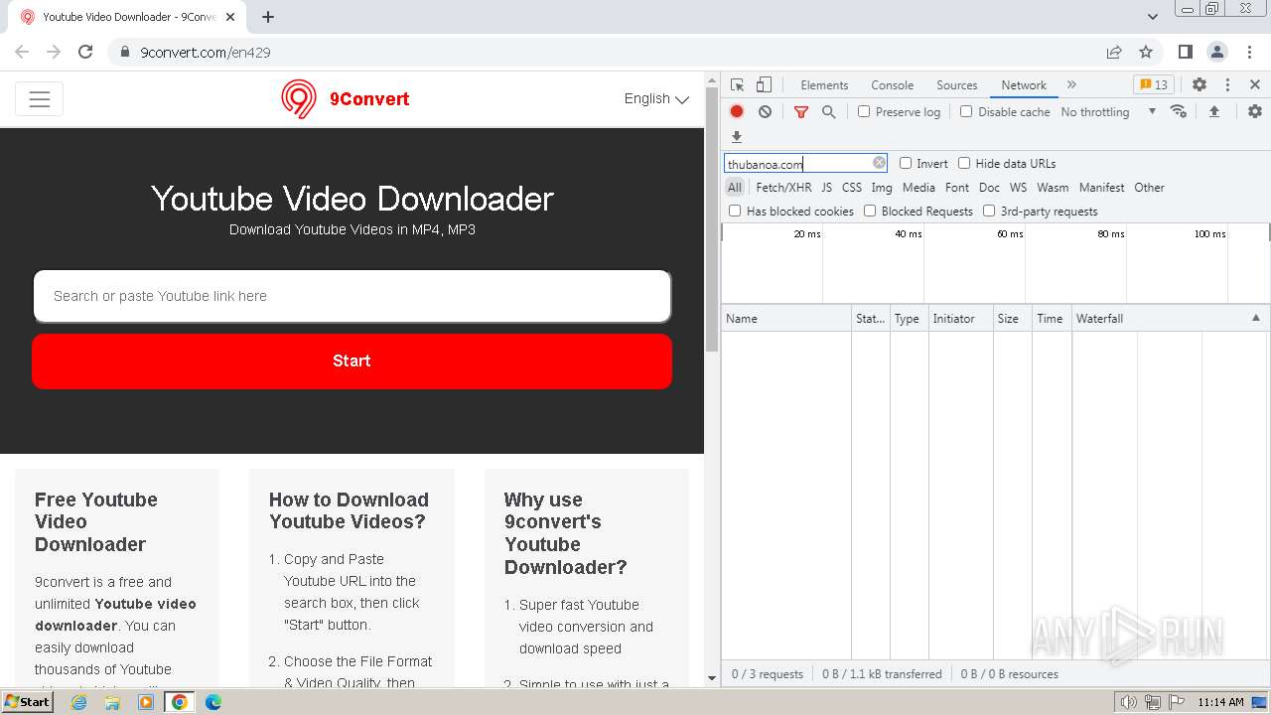Screen dimensions: 1271x715
Task: Check 3rd-party requests
Action: 989,211
